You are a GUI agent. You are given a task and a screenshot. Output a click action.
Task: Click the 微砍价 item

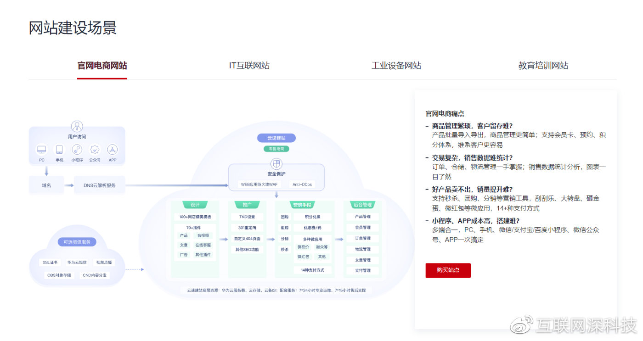click(x=303, y=247)
